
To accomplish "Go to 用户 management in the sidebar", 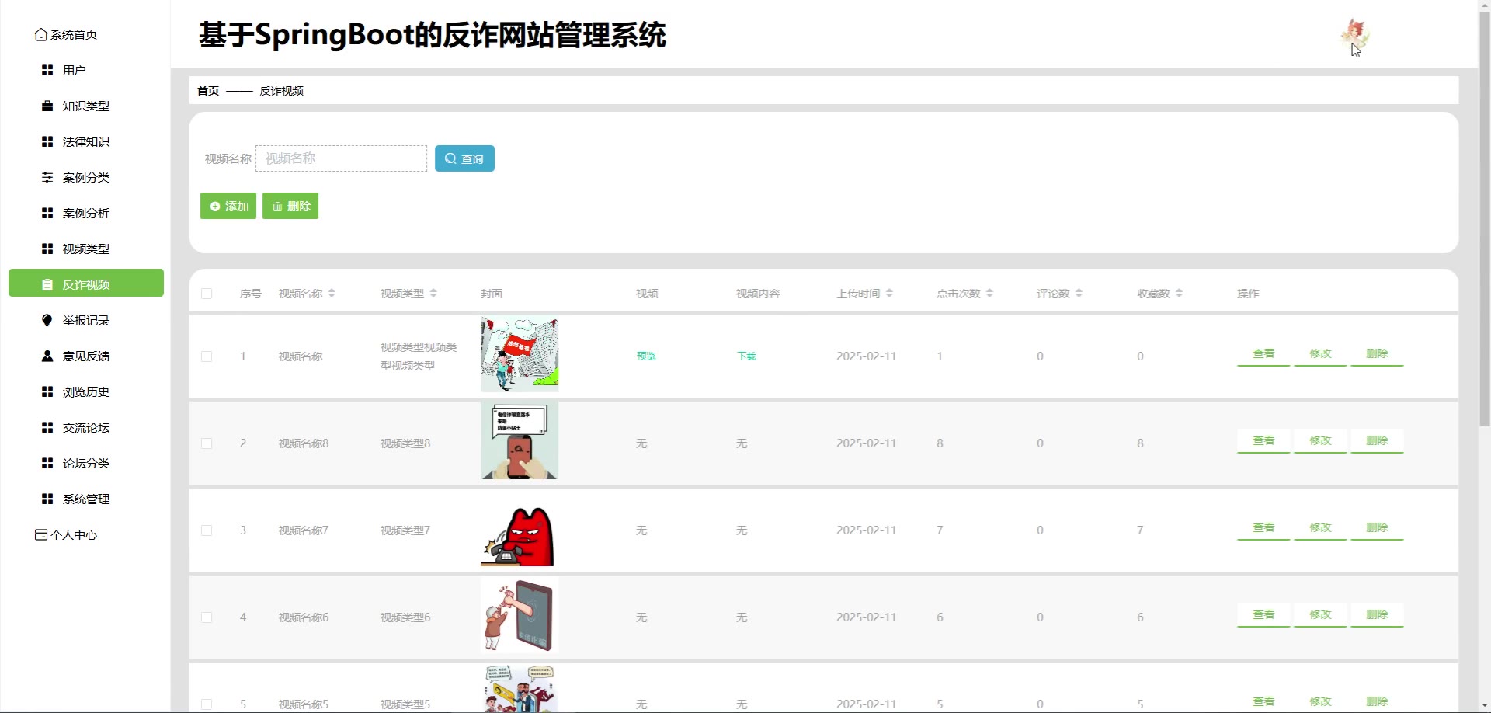I will pyautogui.click(x=85, y=70).
